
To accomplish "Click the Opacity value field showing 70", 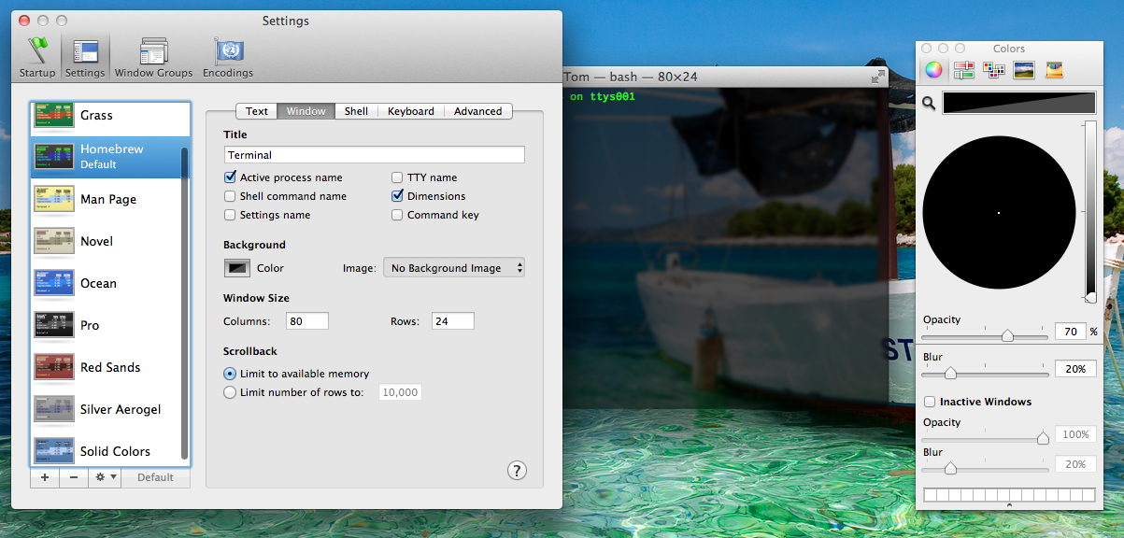I will pos(1070,332).
